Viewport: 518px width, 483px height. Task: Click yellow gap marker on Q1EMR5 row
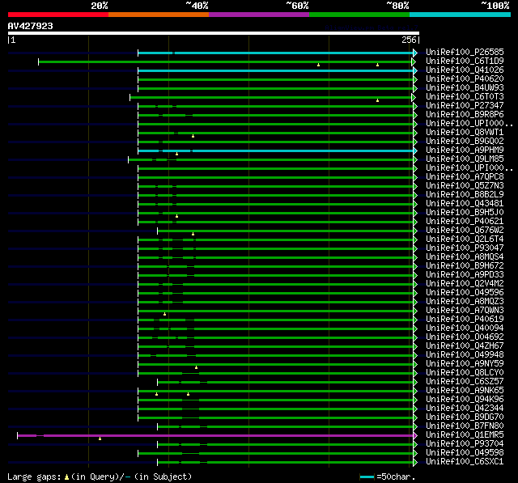pos(100,439)
